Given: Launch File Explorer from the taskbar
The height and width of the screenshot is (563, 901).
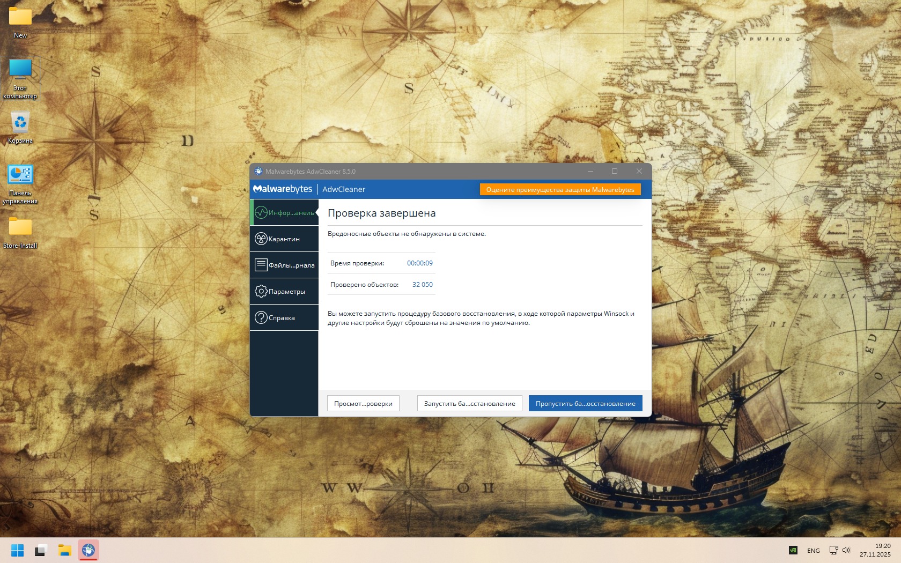Looking at the screenshot, I should (65, 550).
